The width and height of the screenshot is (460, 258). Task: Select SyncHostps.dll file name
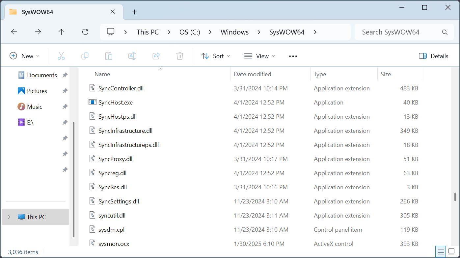click(117, 116)
